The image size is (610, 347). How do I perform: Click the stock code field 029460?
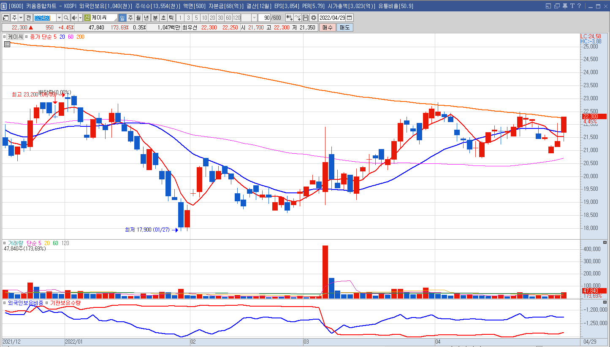[x=45, y=18]
